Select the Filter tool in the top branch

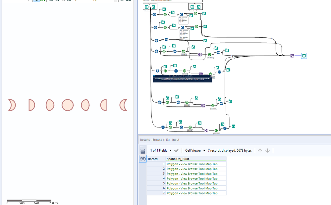click(x=181, y=15)
